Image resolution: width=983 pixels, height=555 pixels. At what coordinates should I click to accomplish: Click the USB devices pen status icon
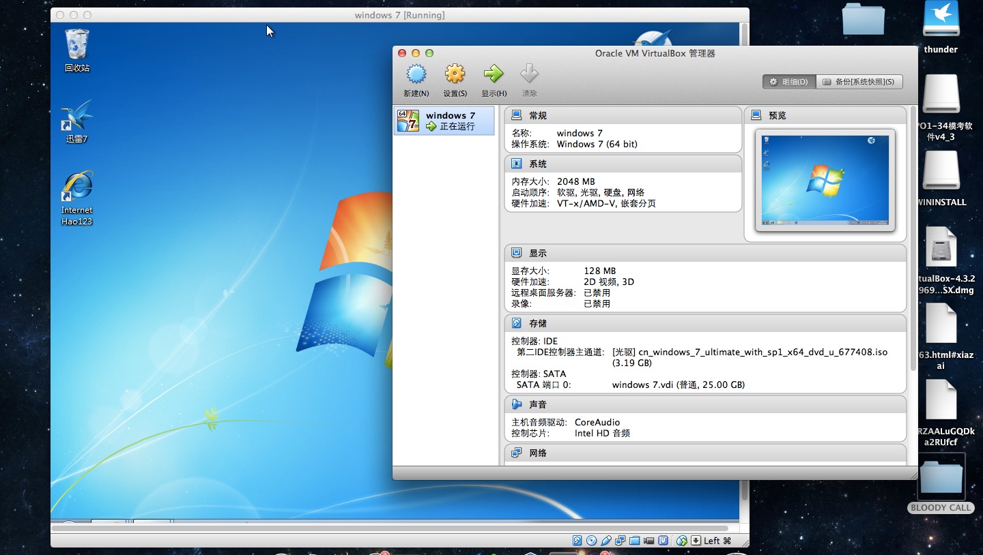606,541
